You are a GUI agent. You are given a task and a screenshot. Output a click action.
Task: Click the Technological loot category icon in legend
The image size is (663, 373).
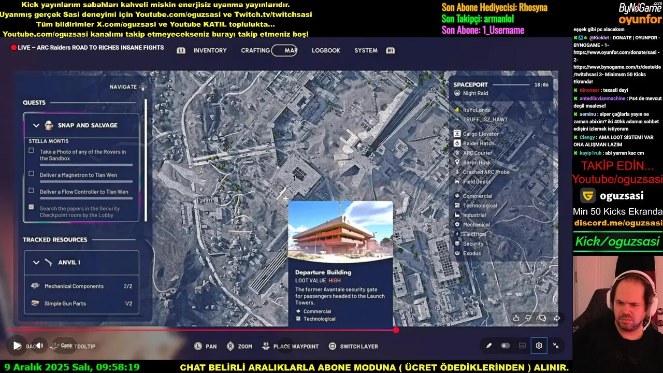pos(457,206)
